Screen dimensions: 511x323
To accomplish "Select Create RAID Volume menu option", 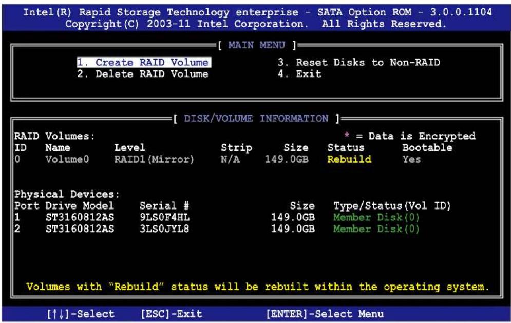I will [144, 62].
